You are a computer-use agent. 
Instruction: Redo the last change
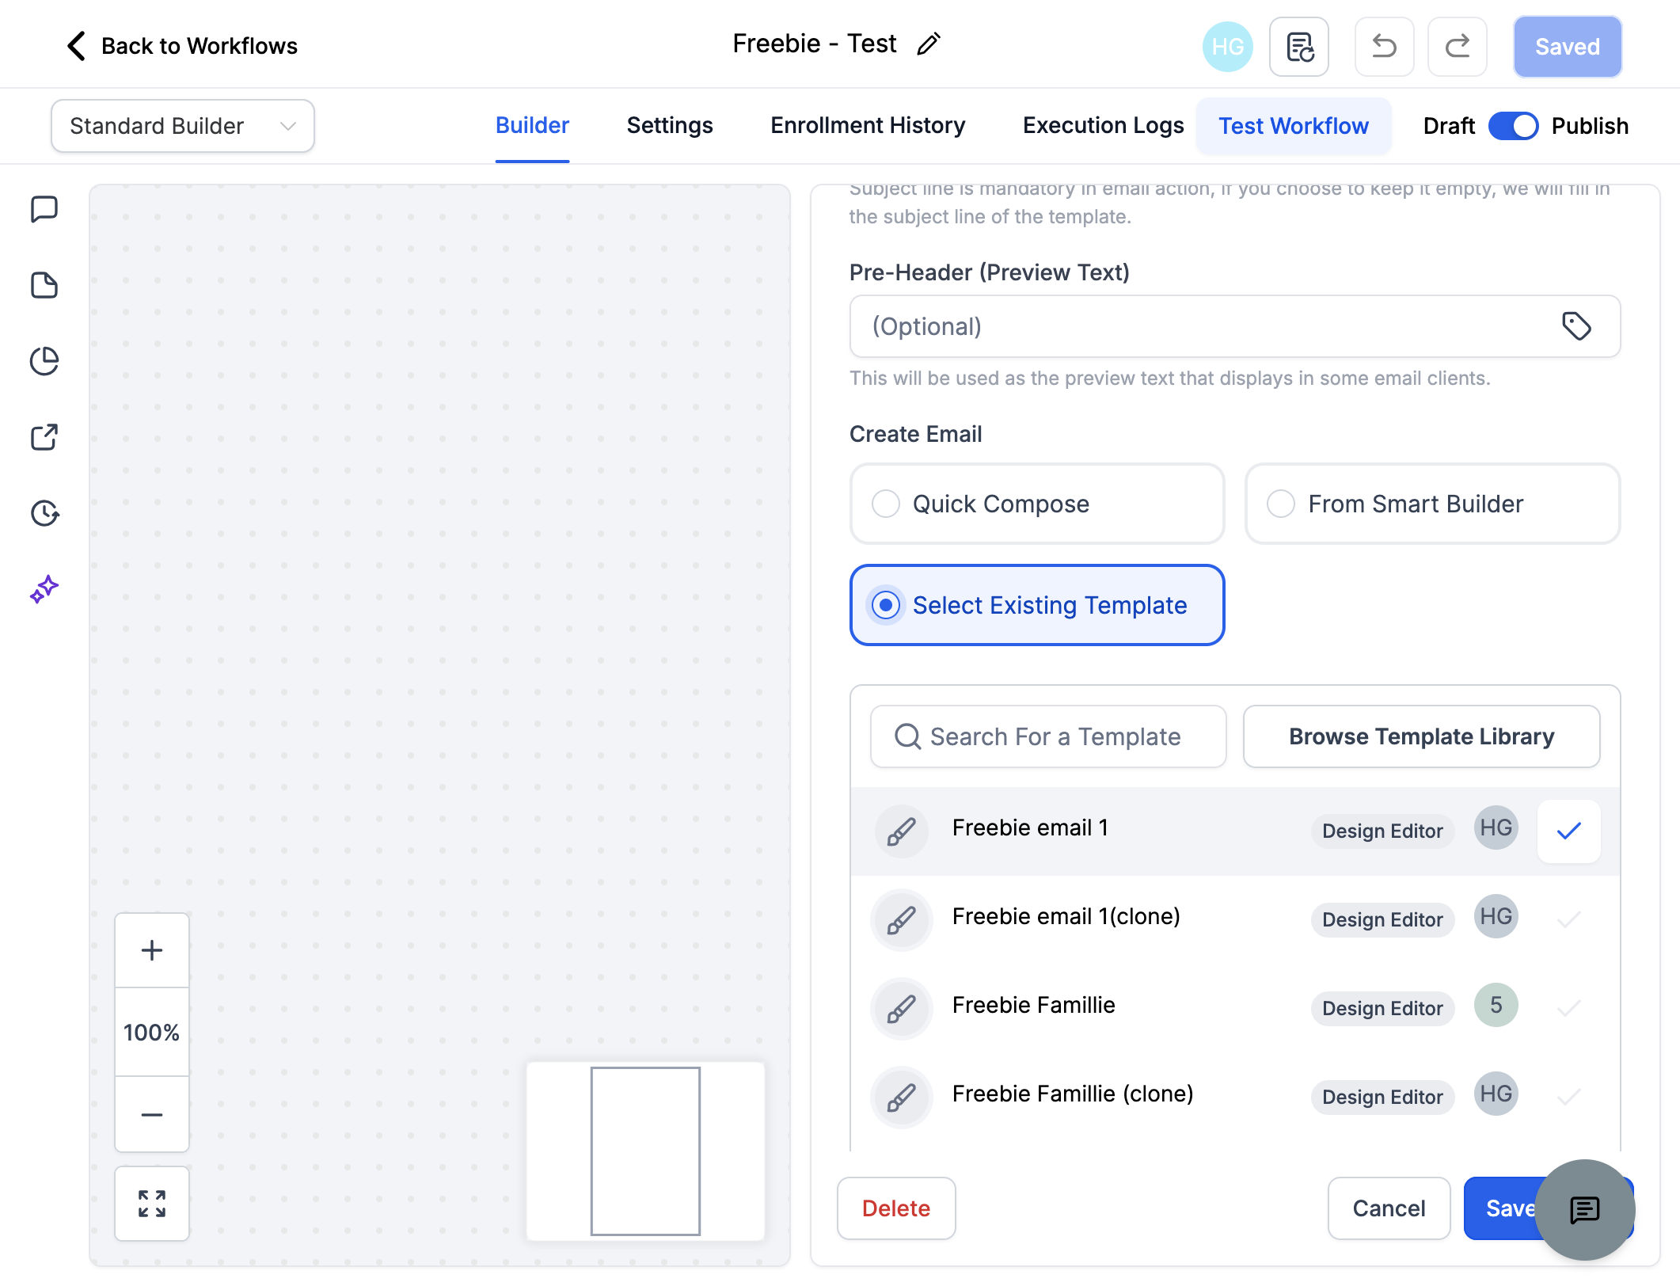click(1458, 47)
